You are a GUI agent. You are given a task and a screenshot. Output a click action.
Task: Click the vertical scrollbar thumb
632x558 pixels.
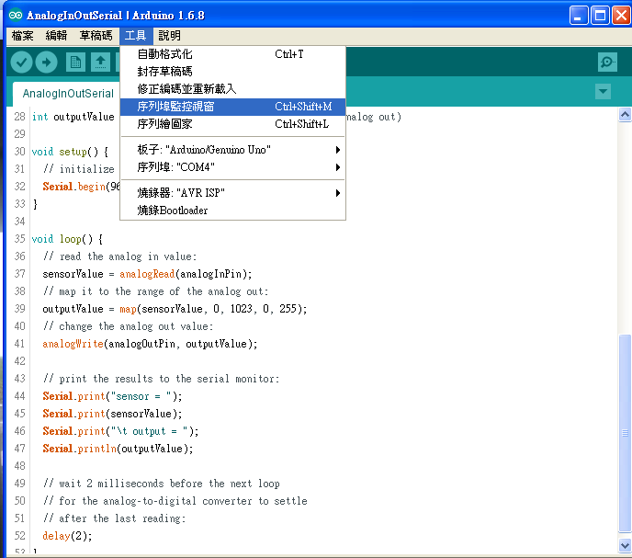coord(625,434)
